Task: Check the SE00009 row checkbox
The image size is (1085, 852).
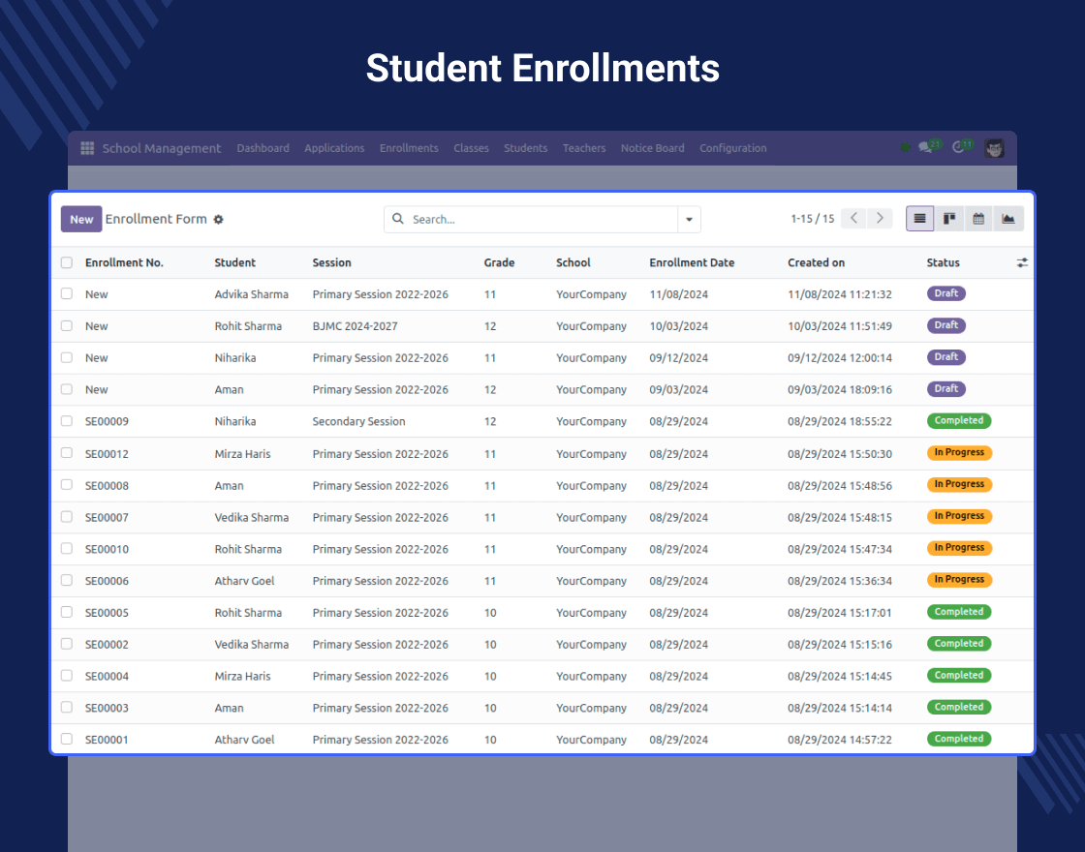Action: (x=66, y=421)
